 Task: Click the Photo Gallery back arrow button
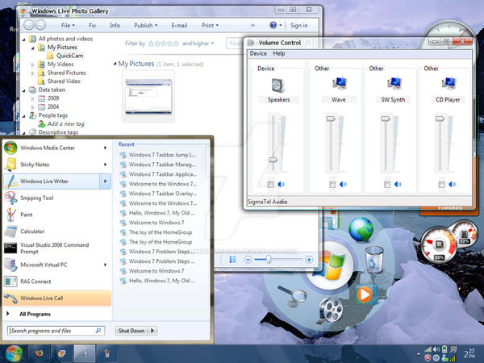coord(29,25)
